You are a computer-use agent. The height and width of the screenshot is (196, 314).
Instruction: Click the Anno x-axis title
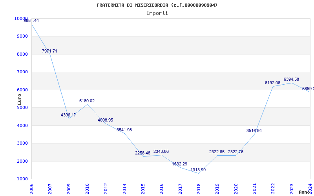(x=305, y=192)
